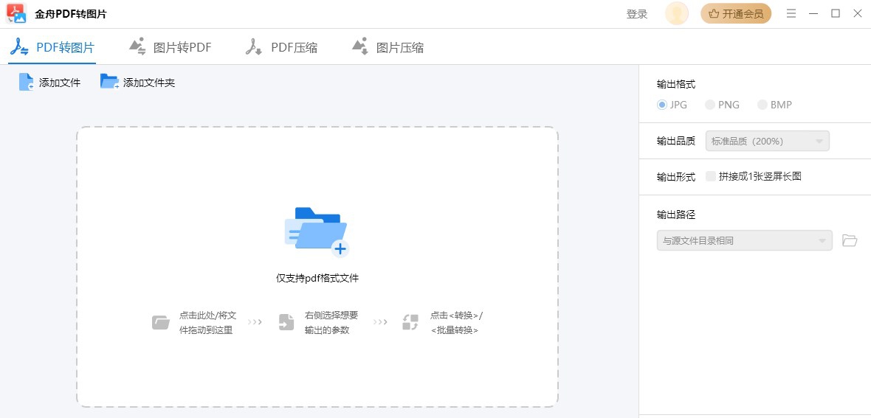The image size is (871, 418).
Task: Open the hamburger menu icon in title bar
Action: click(791, 14)
